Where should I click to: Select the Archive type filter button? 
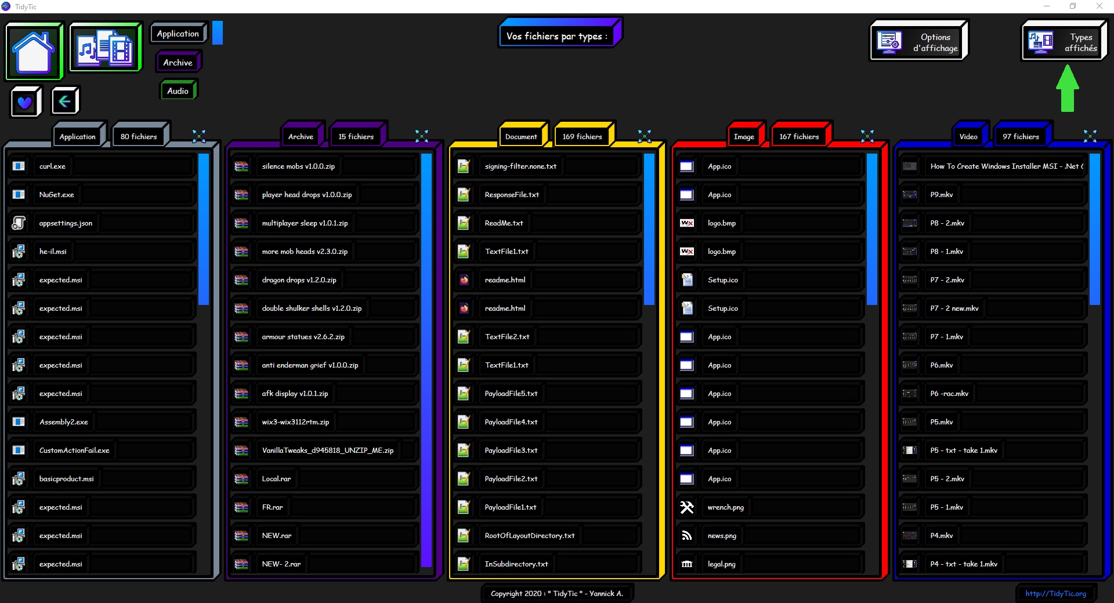click(x=178, y=62)
